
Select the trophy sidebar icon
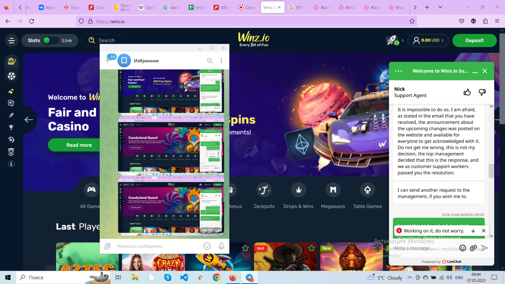click(11, 127)
